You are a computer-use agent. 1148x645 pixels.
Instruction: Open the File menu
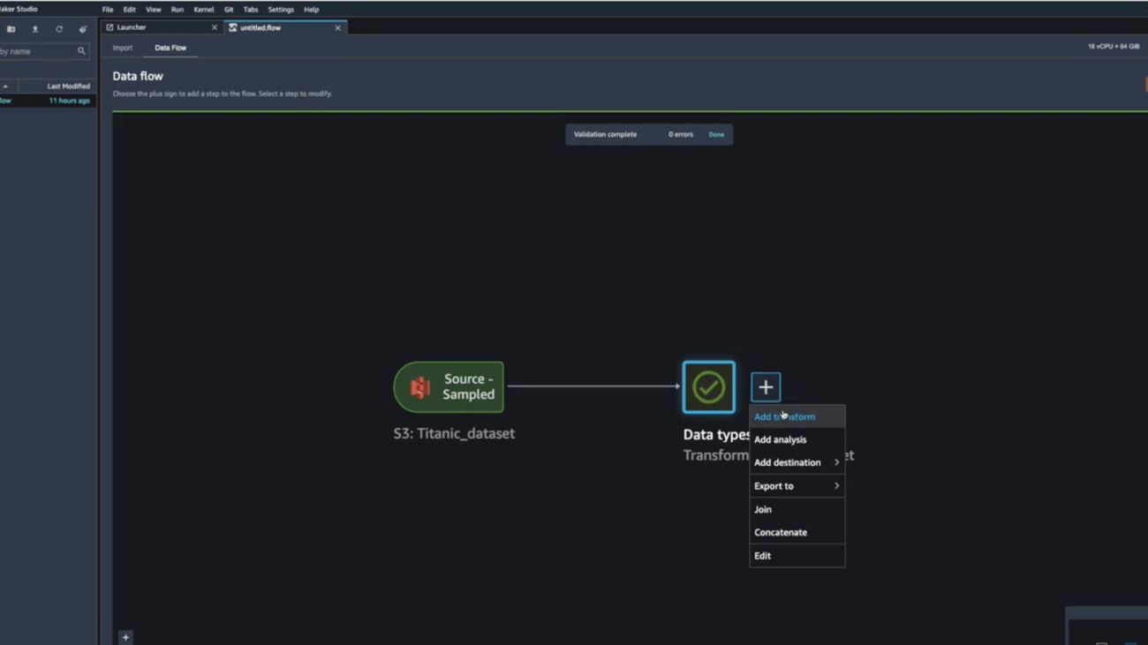108,10
